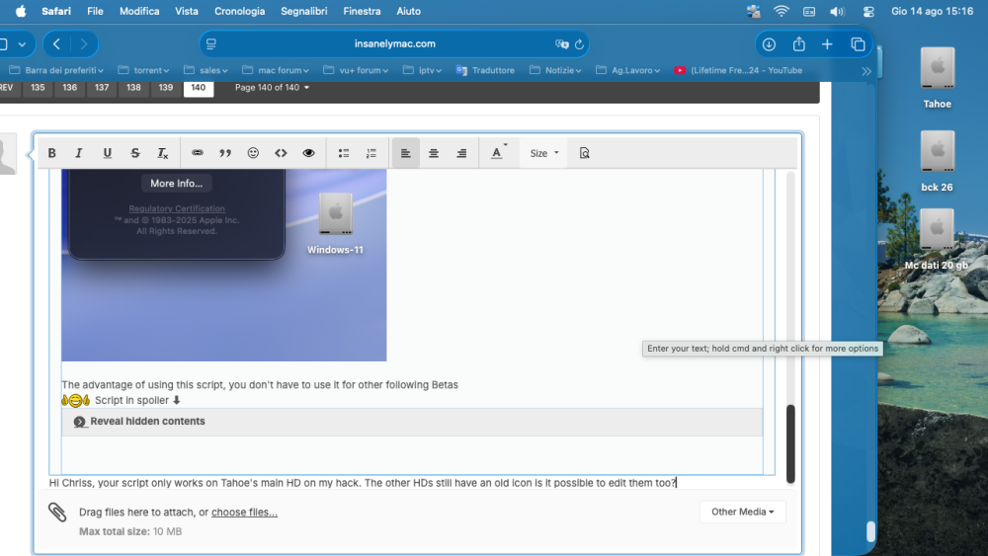Click the choose files link
This screenshot has height=556, width=988.
(x=244, y=512)
